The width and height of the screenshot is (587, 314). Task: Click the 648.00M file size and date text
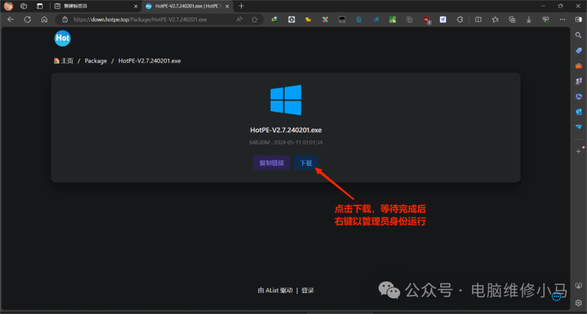click(286, 142)
